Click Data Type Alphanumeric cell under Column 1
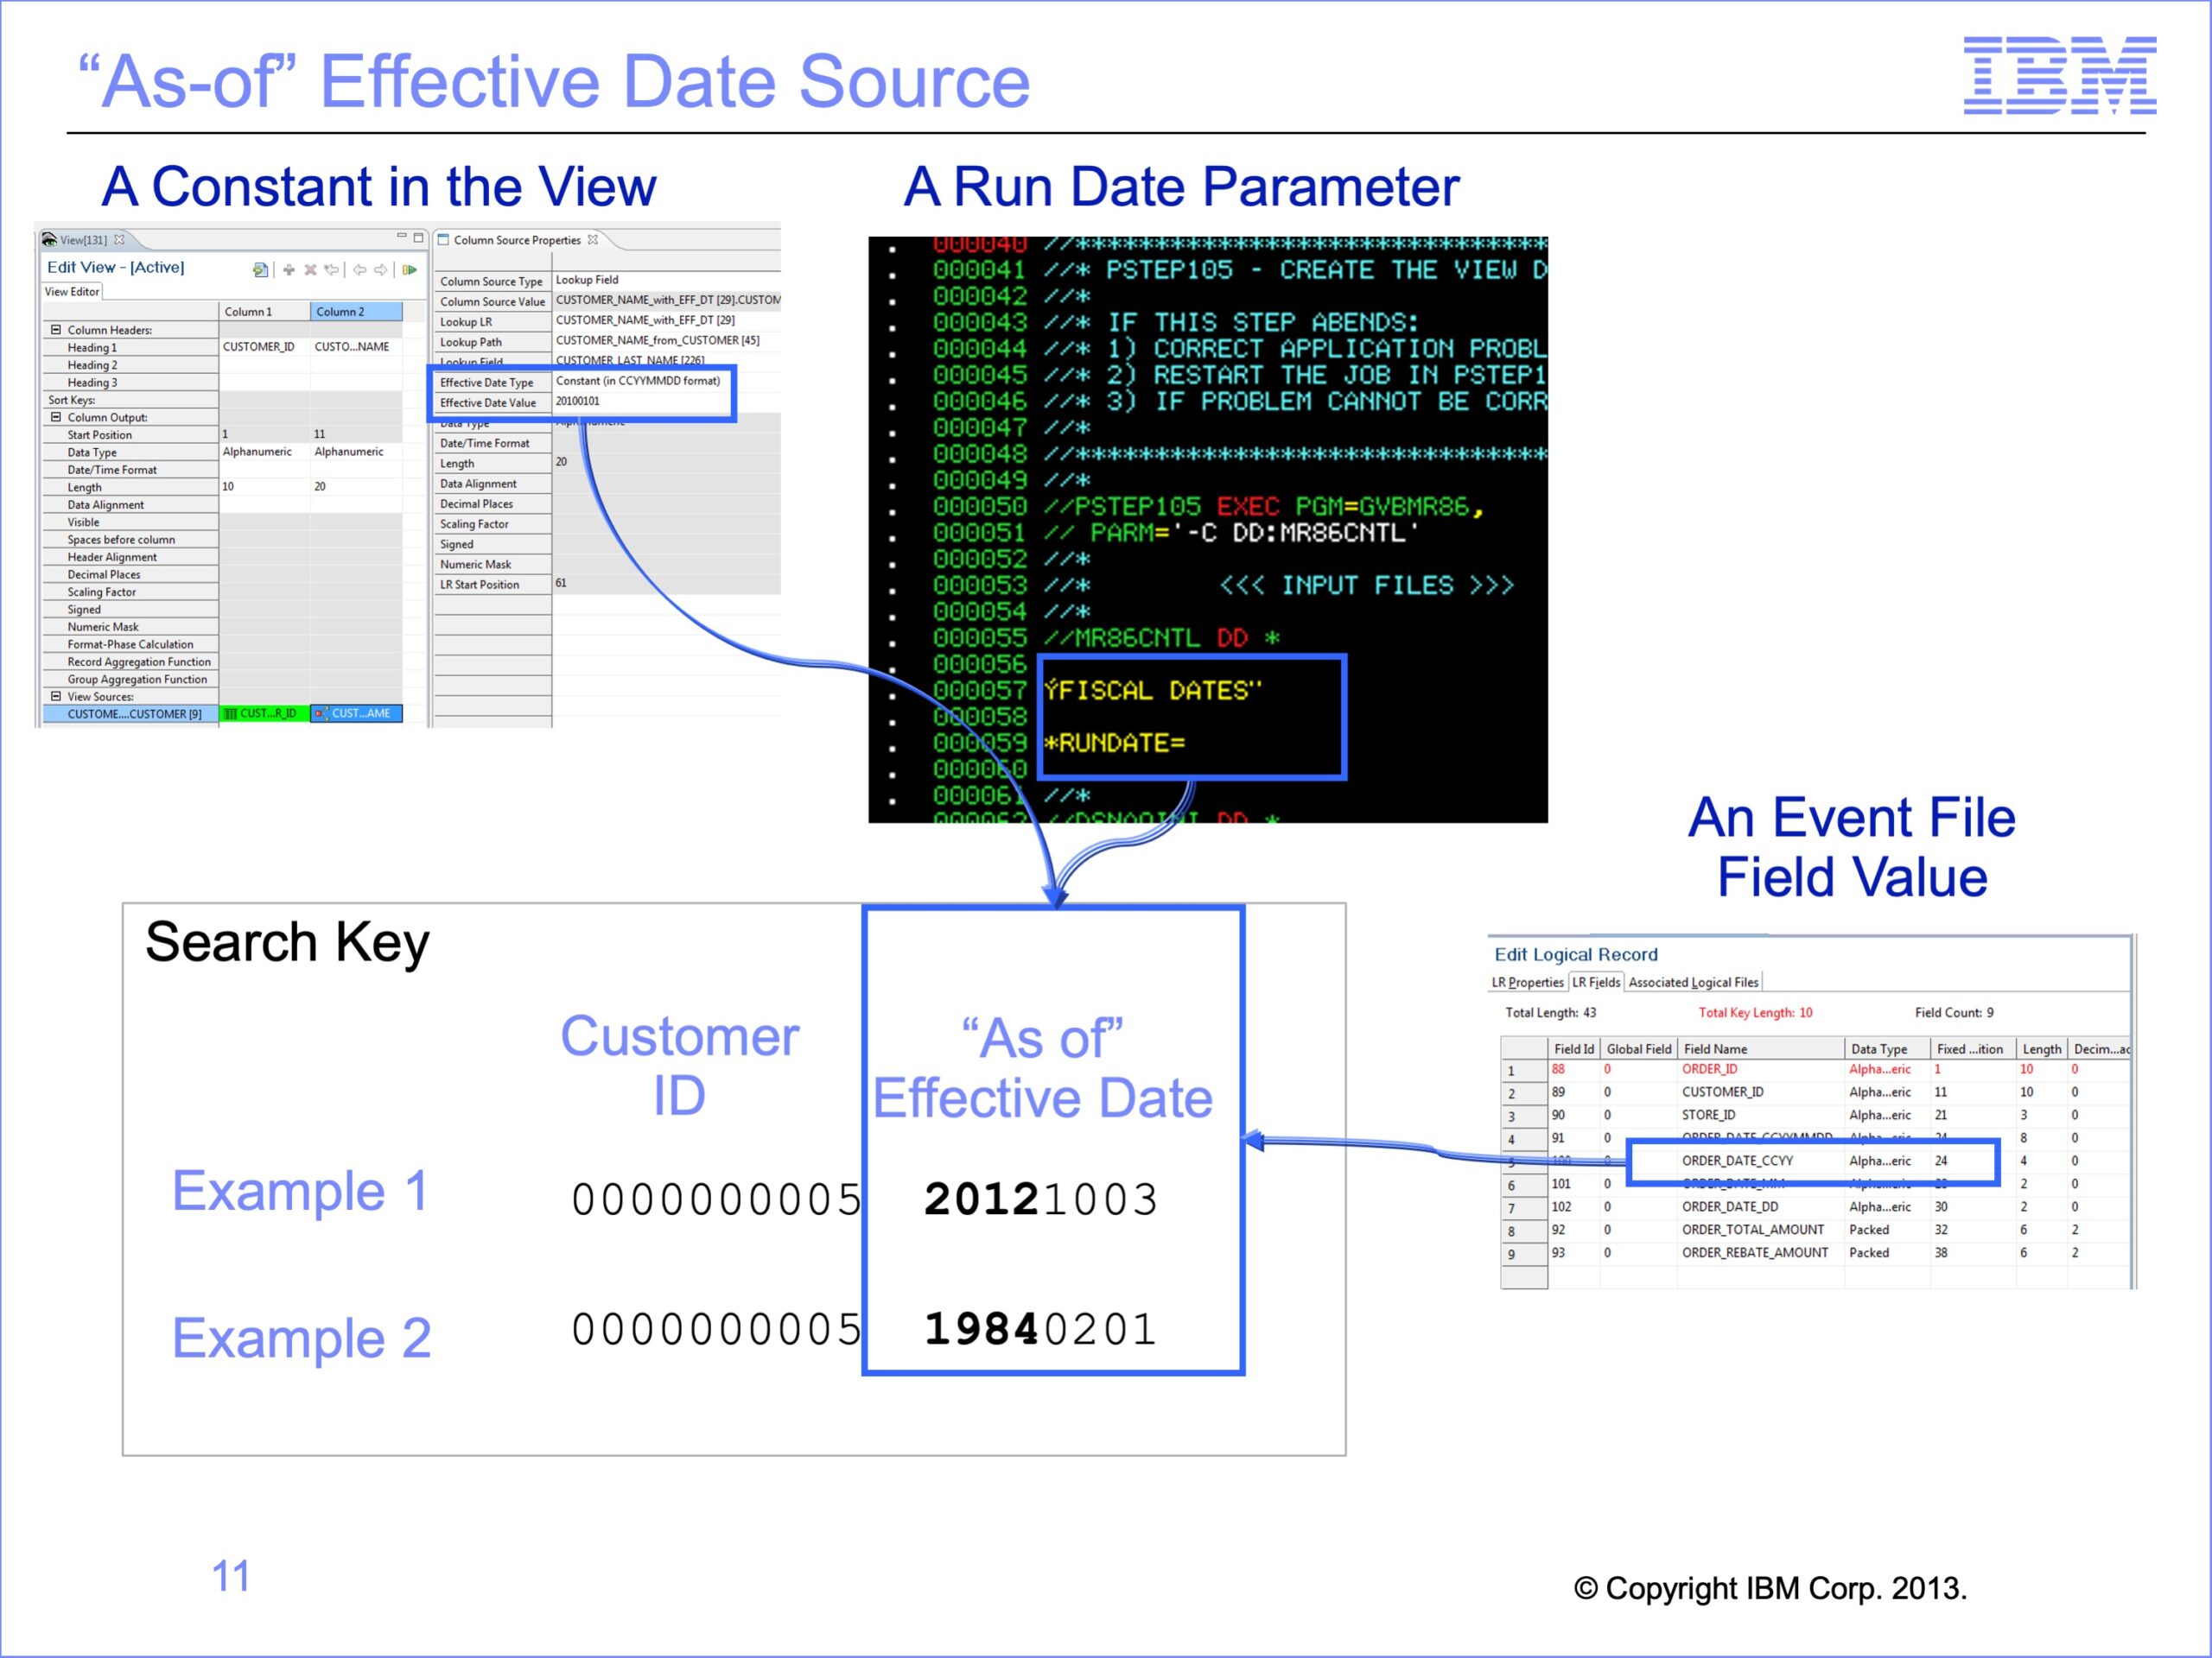The height and width of the screenshot is (1658, 2212). click(264, 452)
